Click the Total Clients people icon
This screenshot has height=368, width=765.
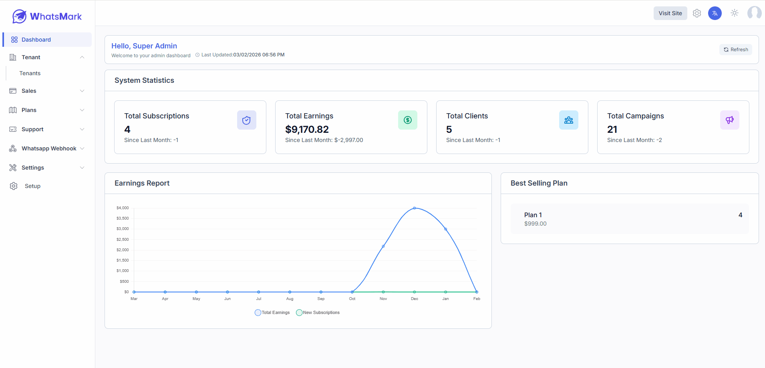tap(568, 120)
